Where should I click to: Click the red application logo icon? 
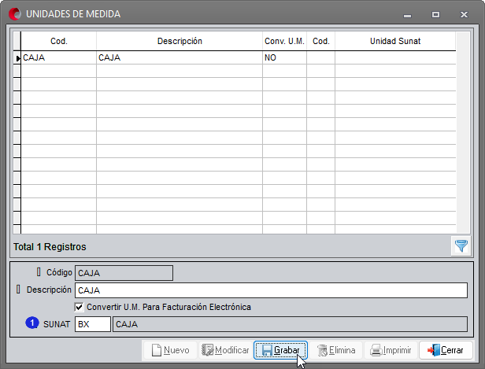[15, 14]
